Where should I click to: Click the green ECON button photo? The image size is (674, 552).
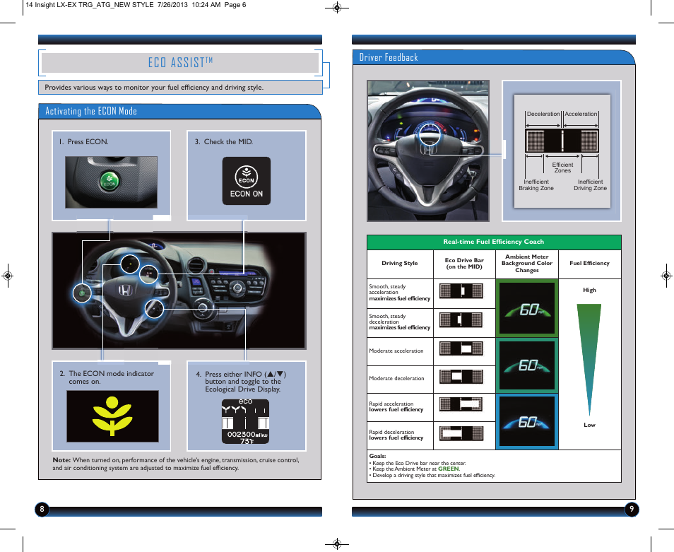click(x=111, y=182)
